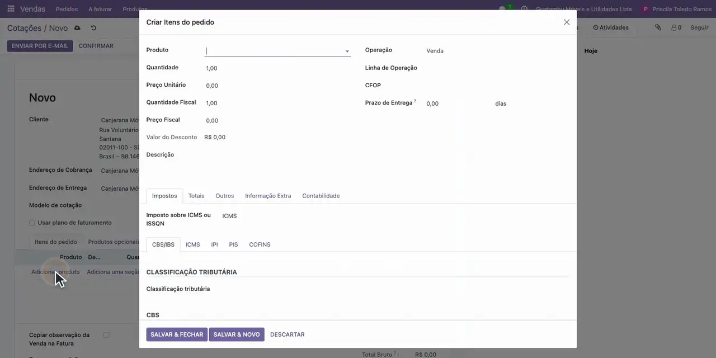Open the Produtos opcionais tab in the background form
The width and height of the screenshot is (716, 358).
coord(114,242)
